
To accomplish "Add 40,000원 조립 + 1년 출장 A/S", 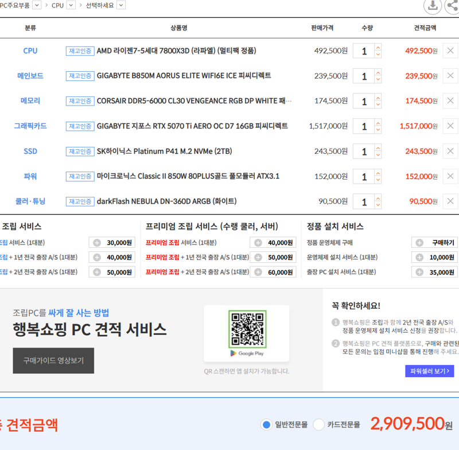I will click(112, 257).
